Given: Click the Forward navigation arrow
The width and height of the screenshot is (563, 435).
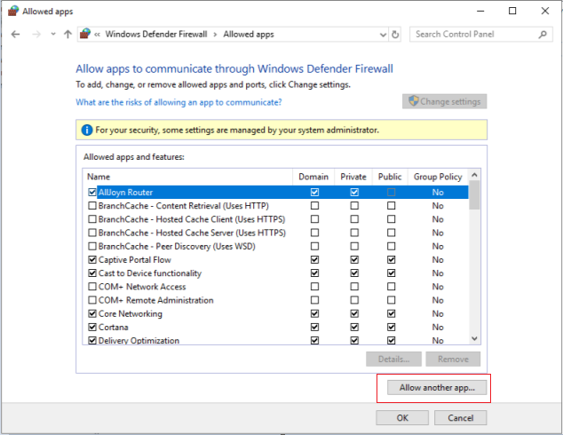Looking at the screenshot, I should click(36, 35).
